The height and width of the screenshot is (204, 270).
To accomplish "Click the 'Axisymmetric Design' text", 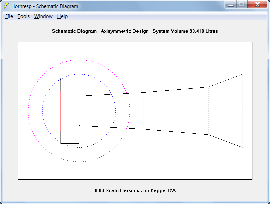I will point(124,31).
